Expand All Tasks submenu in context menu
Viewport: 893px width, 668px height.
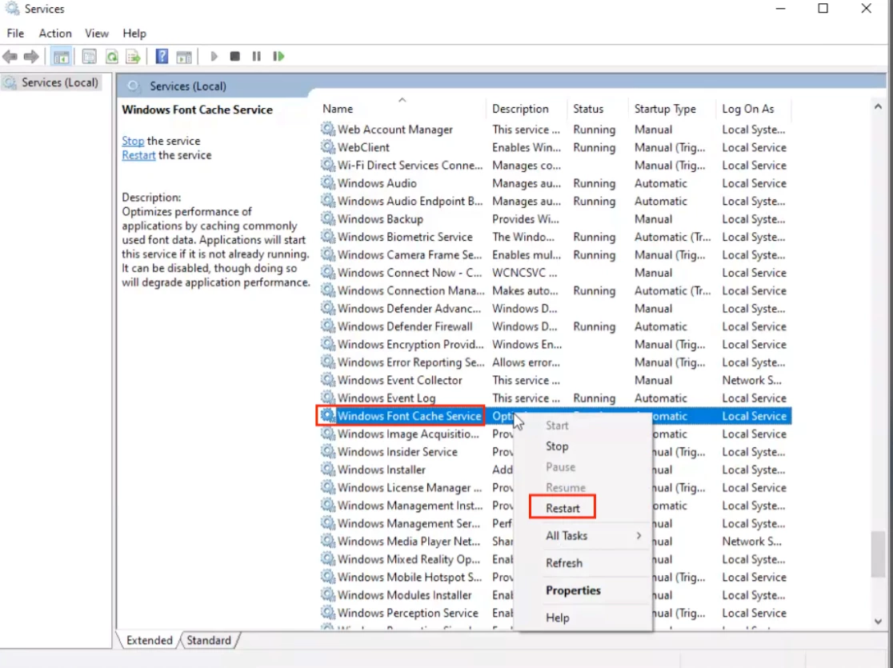pos(583,535)
